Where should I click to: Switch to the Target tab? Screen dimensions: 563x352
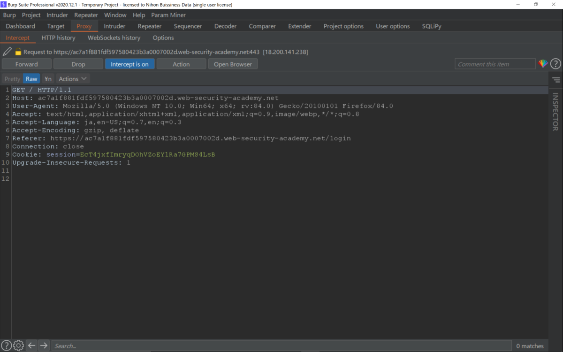coord(56,26)
